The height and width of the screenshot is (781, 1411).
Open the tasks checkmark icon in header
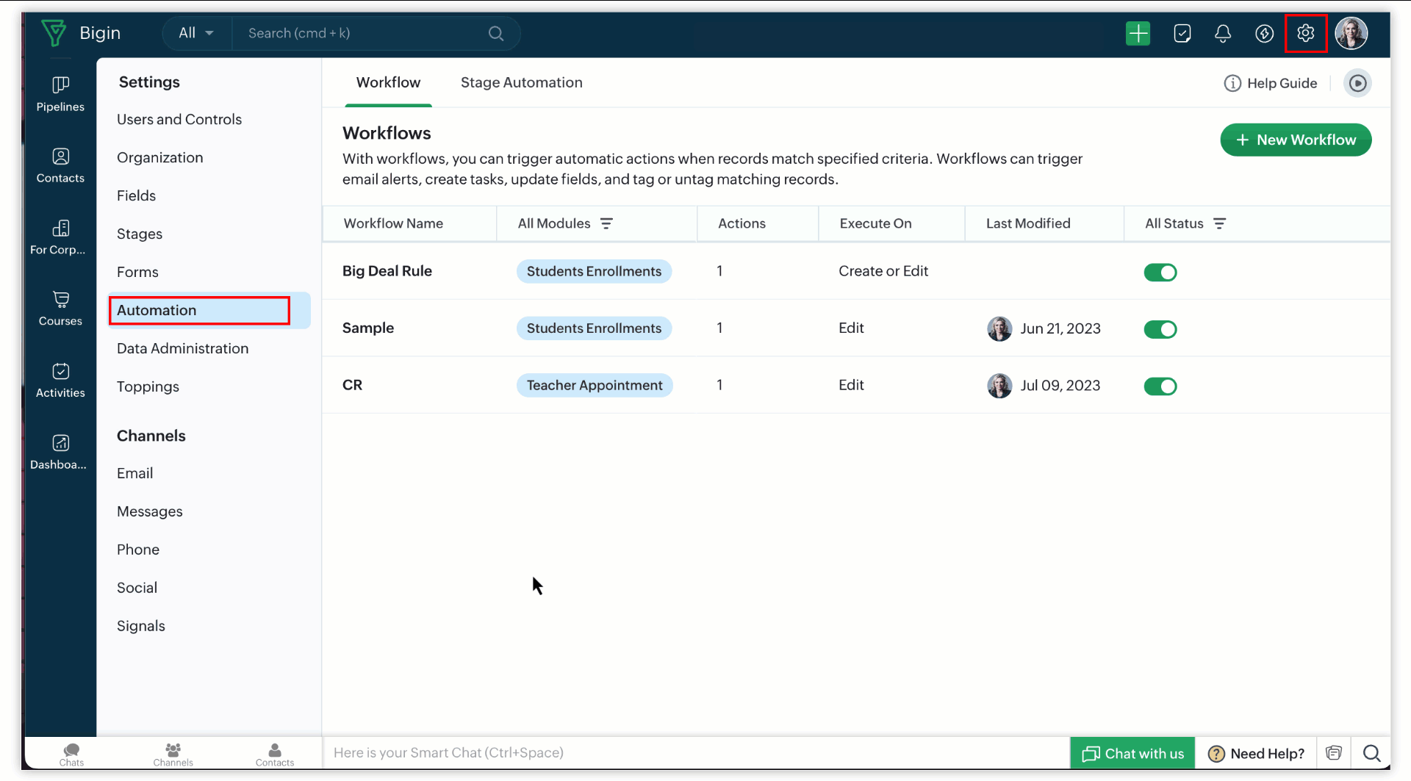pos(1182,33)
